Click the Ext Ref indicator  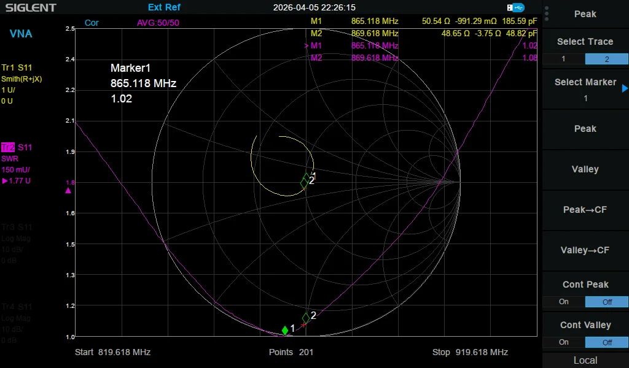(x=164, y=7)
